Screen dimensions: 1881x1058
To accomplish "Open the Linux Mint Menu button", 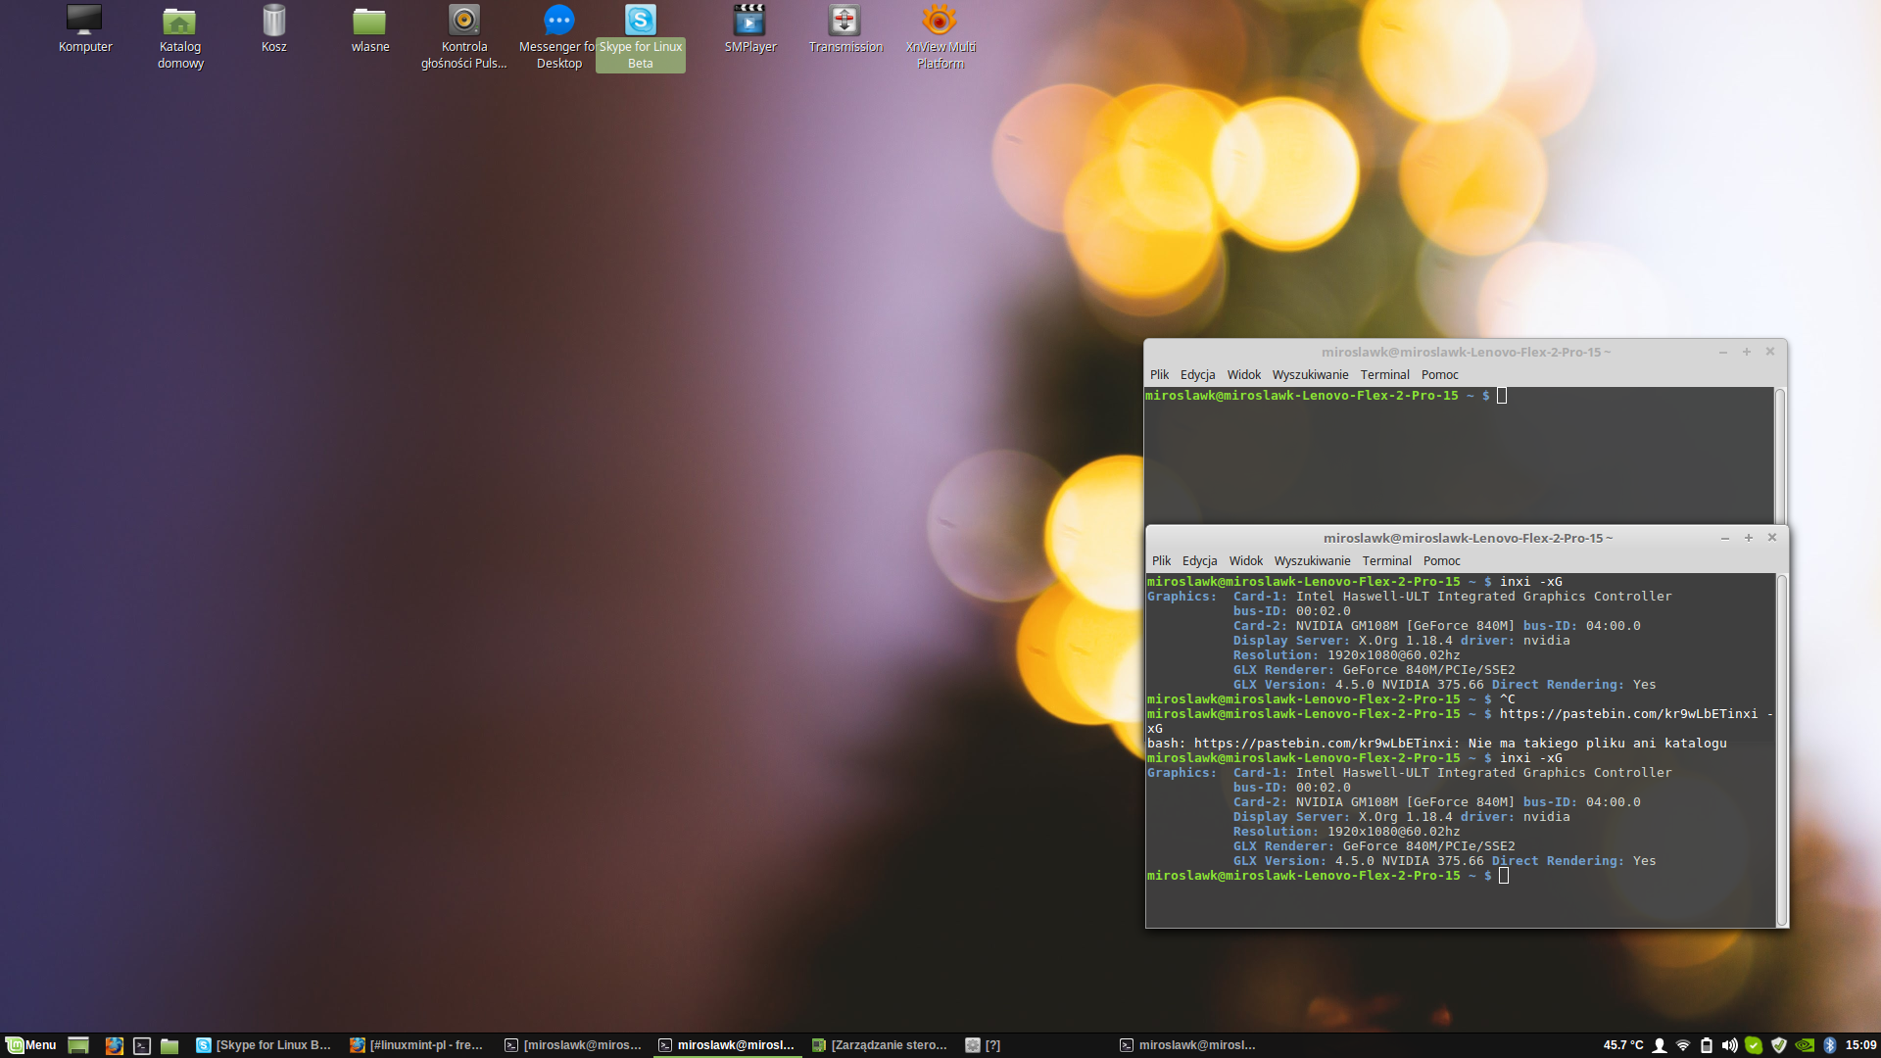I will pos(31,1045).
